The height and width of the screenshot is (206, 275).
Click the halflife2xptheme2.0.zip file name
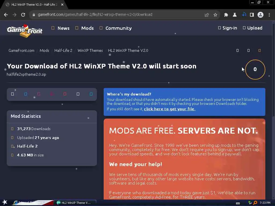click(27, 74)
